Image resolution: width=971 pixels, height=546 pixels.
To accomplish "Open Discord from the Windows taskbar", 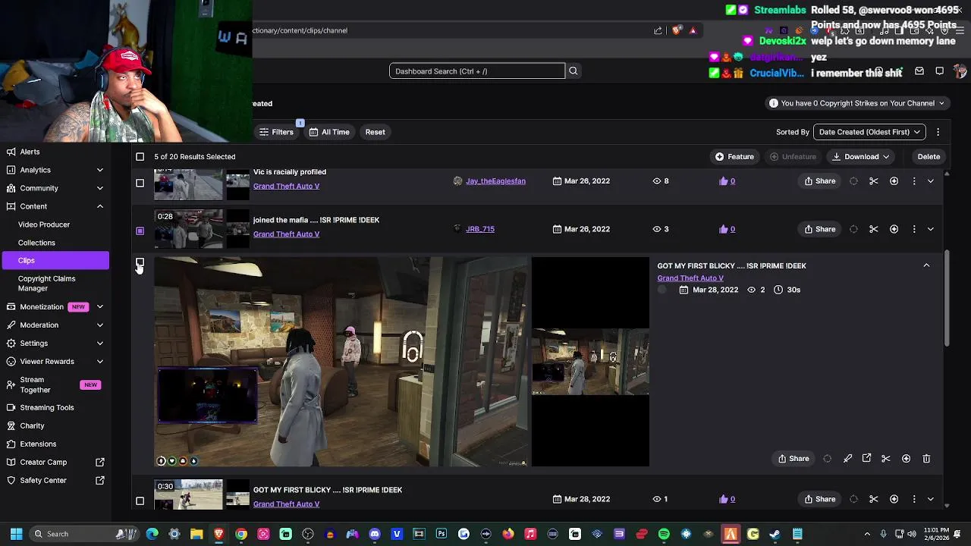I will click(375, 534).
